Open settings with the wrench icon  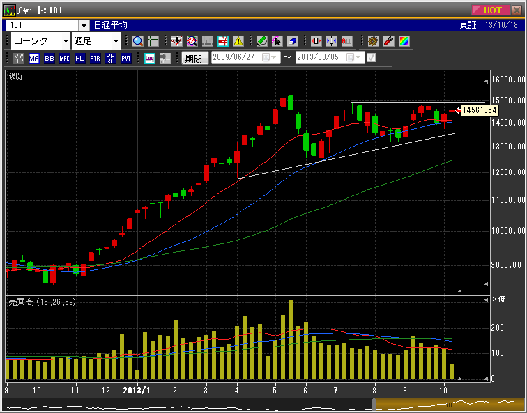click(389, 41)
